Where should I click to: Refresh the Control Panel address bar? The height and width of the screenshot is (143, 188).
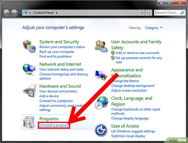click(x=149, y=13)
